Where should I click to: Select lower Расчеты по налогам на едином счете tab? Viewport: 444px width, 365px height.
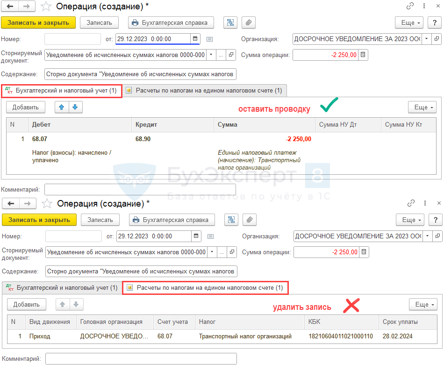tap(205, 288)
